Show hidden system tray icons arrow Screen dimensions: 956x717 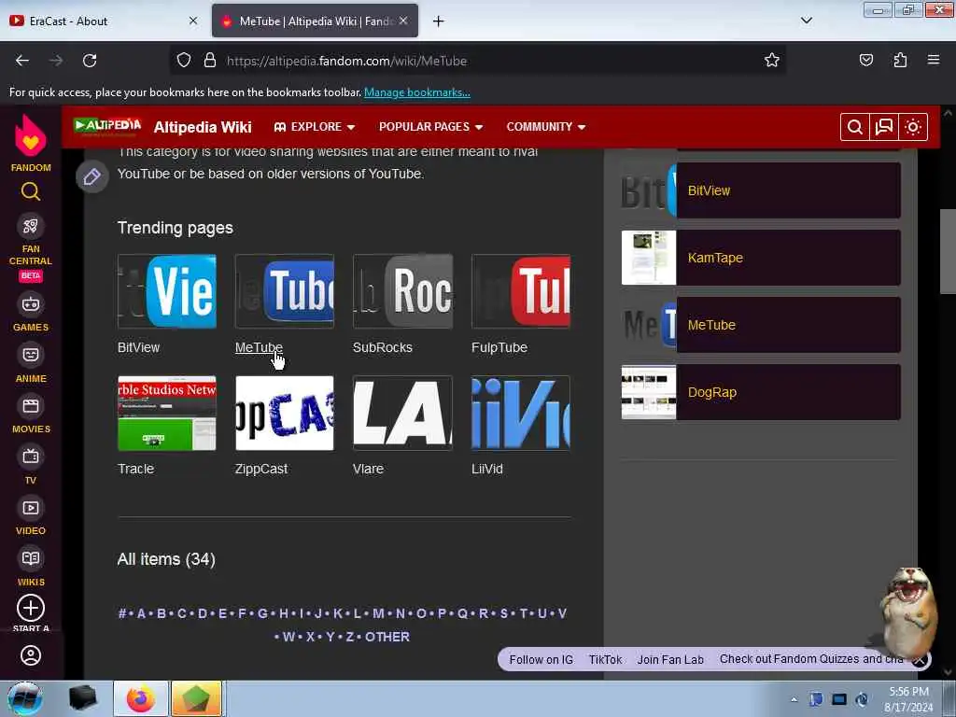point(794,699)
